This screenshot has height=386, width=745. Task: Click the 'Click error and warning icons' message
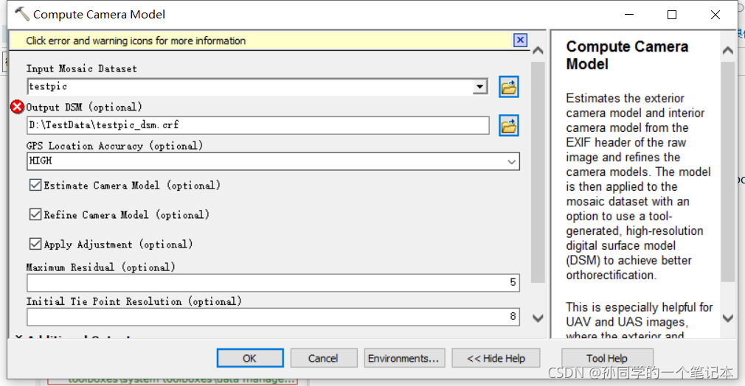pos(136,41)
